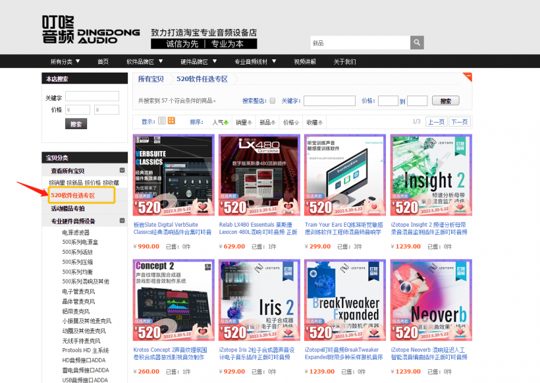This screenshot has width=540, height=383.
Task: Toggle the search-whole-store checkbox
Action: point(273,101)
